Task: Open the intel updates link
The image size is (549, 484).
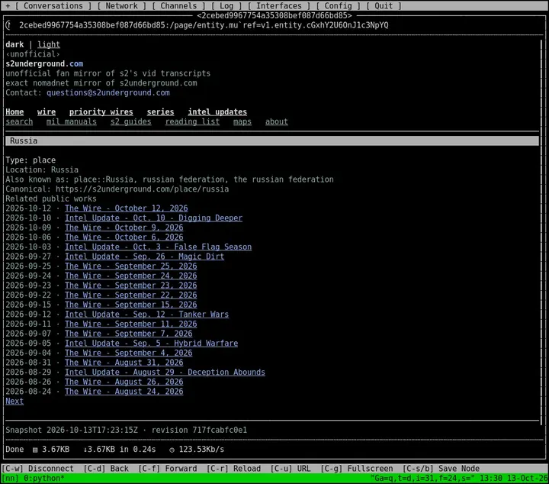Action: [x=217, y=111]
